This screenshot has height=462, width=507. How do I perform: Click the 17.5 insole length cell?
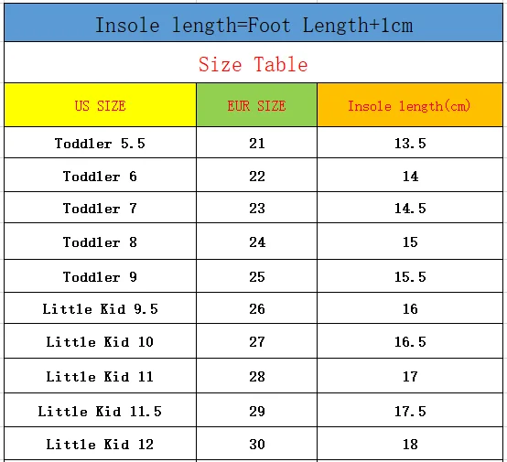pos(410,410)
